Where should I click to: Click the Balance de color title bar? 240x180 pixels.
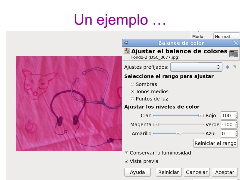click(181, 43)
